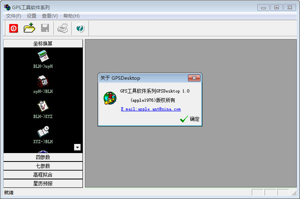300x199 pixels.
Task: Open the 设置 menu
Action: pyautogui.click(x=31, y=16)
